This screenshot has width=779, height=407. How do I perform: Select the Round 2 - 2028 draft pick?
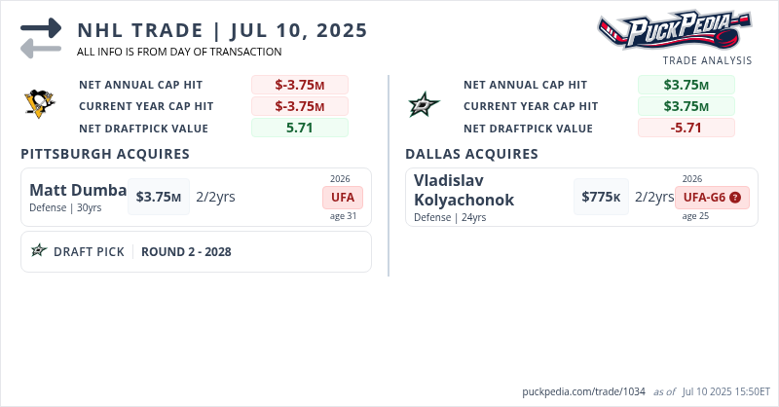[x=186, y=251]
